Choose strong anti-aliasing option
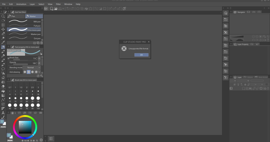This screenshot has width=270, height=142. point(36,72)
